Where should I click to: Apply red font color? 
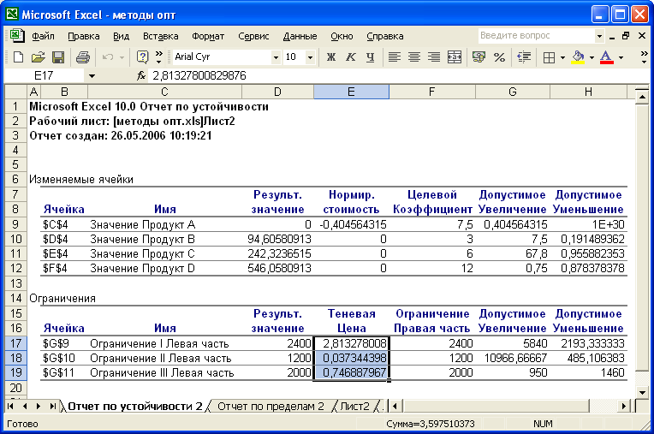click(x=606, y=57)
